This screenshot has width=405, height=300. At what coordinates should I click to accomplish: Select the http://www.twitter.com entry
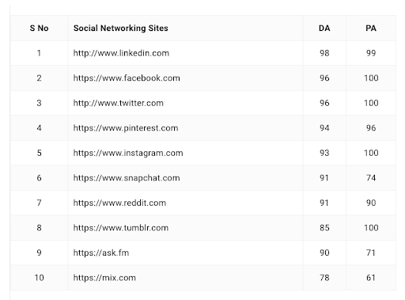pos(119,103)
